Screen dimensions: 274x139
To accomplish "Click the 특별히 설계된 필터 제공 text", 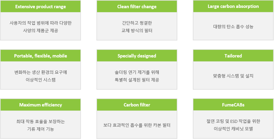I will pos(137,80).
